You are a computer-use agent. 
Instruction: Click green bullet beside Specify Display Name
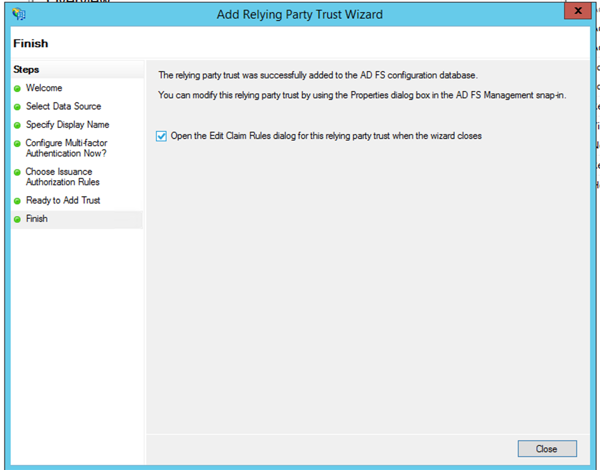click(17, 125)
